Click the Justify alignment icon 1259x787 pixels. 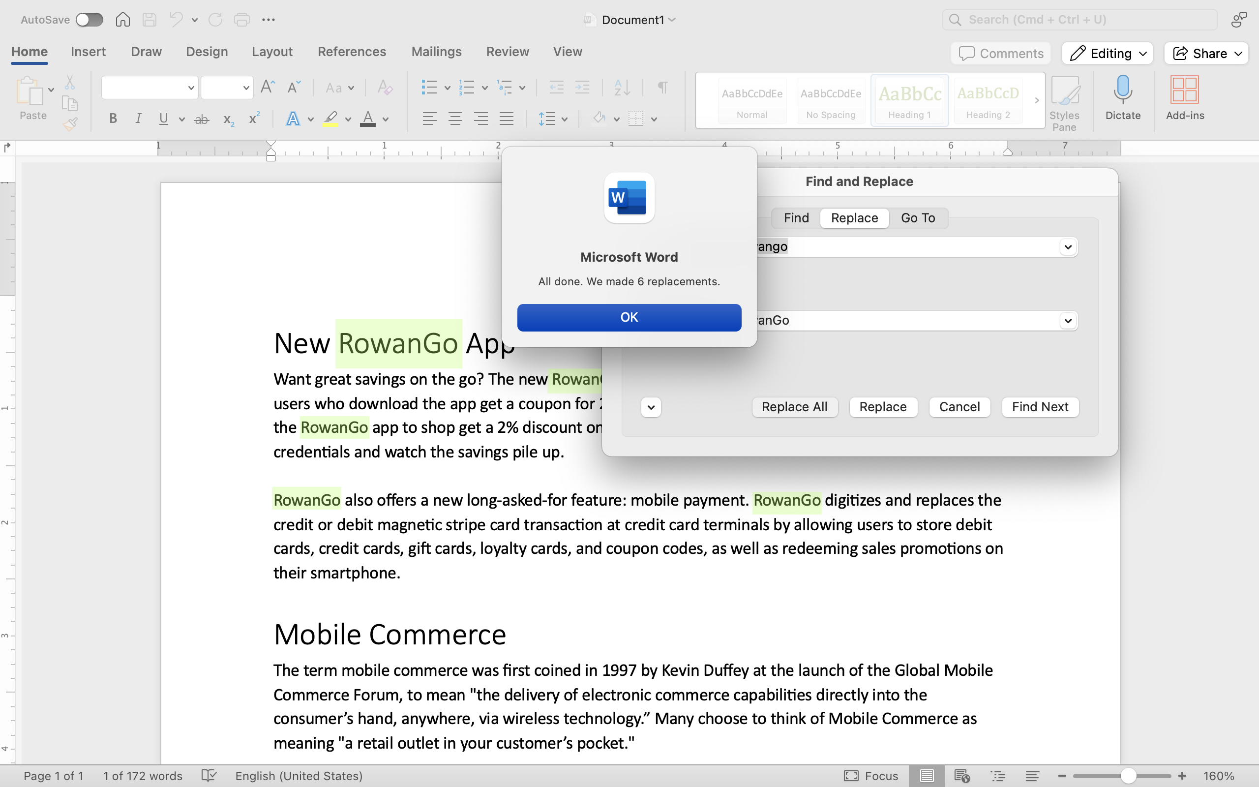pos(506,119)
